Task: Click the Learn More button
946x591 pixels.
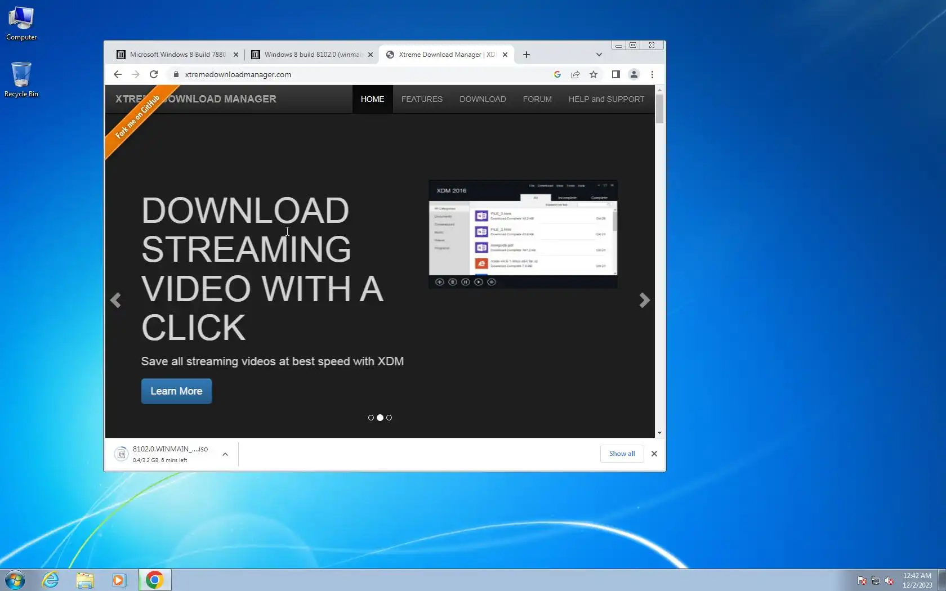Action: coord(176,391)
